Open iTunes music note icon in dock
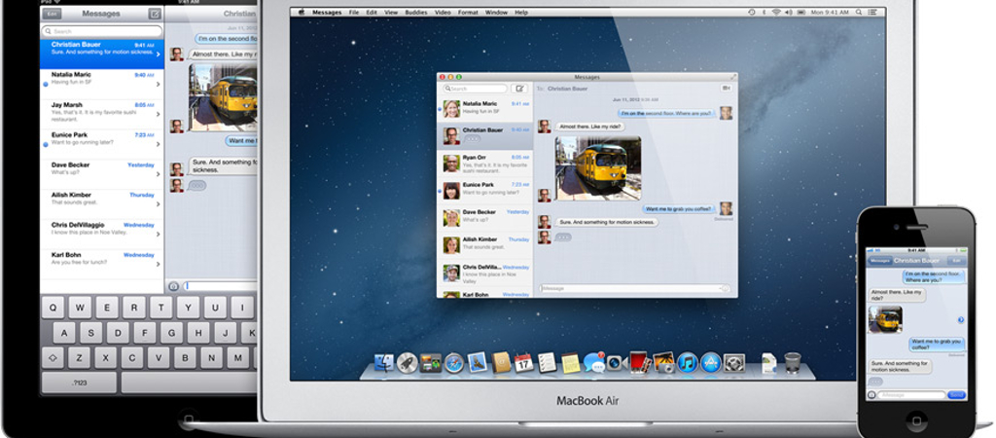 point(688,363)
